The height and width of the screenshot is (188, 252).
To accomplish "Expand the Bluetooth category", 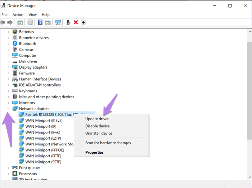I will (9, 44).
